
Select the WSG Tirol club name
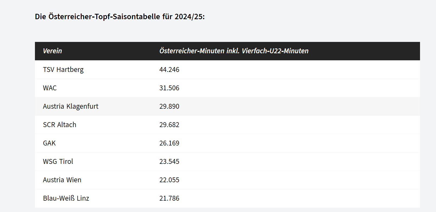tap(58, 162)
